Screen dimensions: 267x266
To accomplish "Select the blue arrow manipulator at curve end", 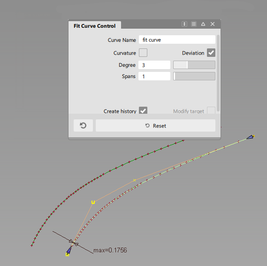I will pos(250,137).
